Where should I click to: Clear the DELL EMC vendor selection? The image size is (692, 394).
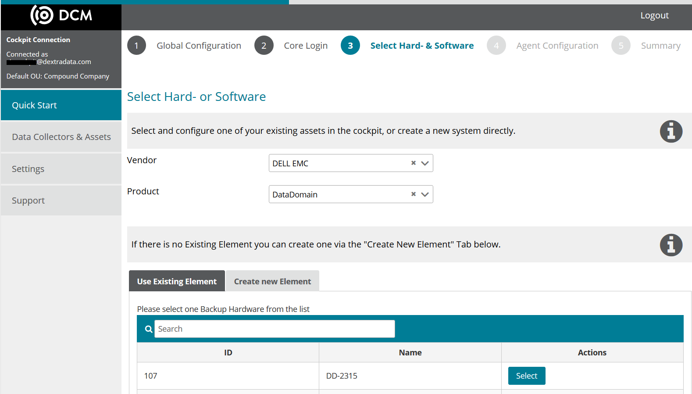(413, 163)
